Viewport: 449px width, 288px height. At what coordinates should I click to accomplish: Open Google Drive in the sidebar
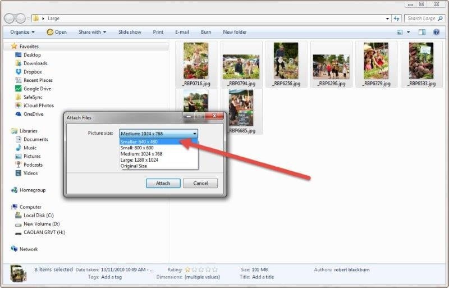tap(36, 89)
